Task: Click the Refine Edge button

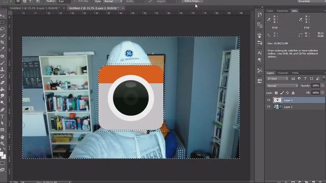Action: pos(193,1)
